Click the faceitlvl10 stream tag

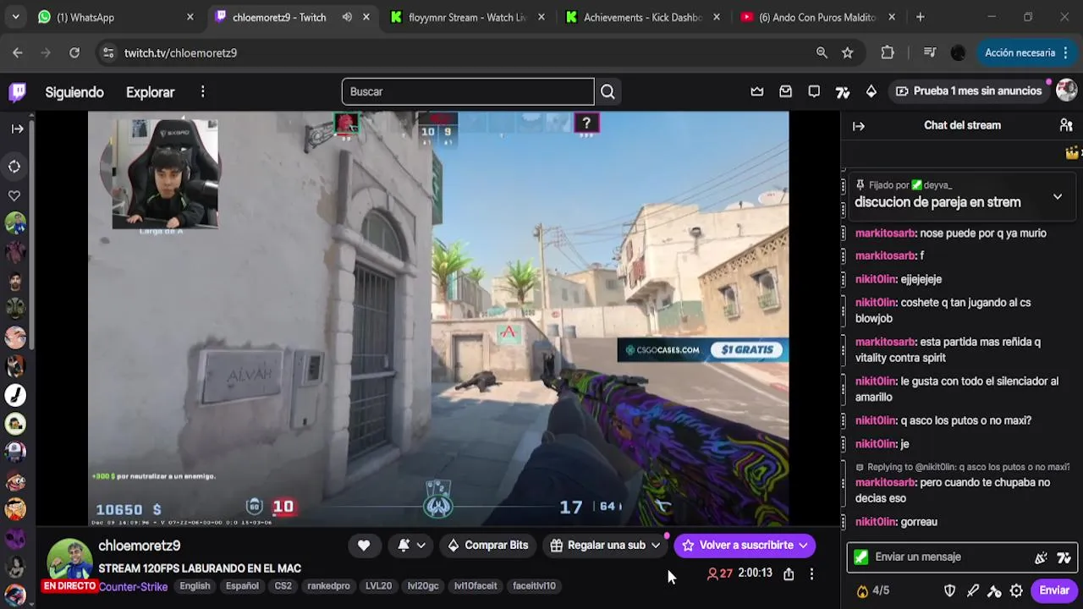click(534, 586)
